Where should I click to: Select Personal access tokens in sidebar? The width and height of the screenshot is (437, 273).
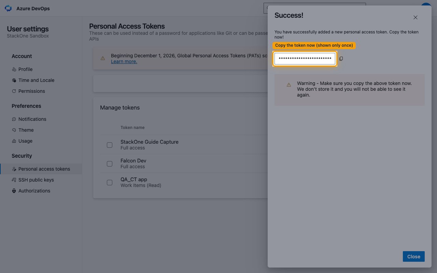point(41,169)
